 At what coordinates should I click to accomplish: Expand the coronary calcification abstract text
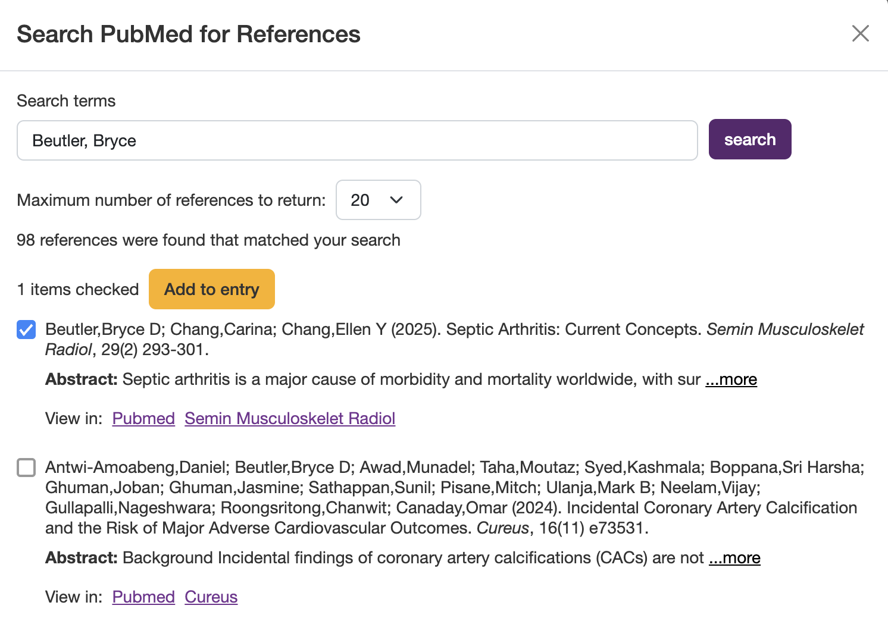click(x=734, y=557)
